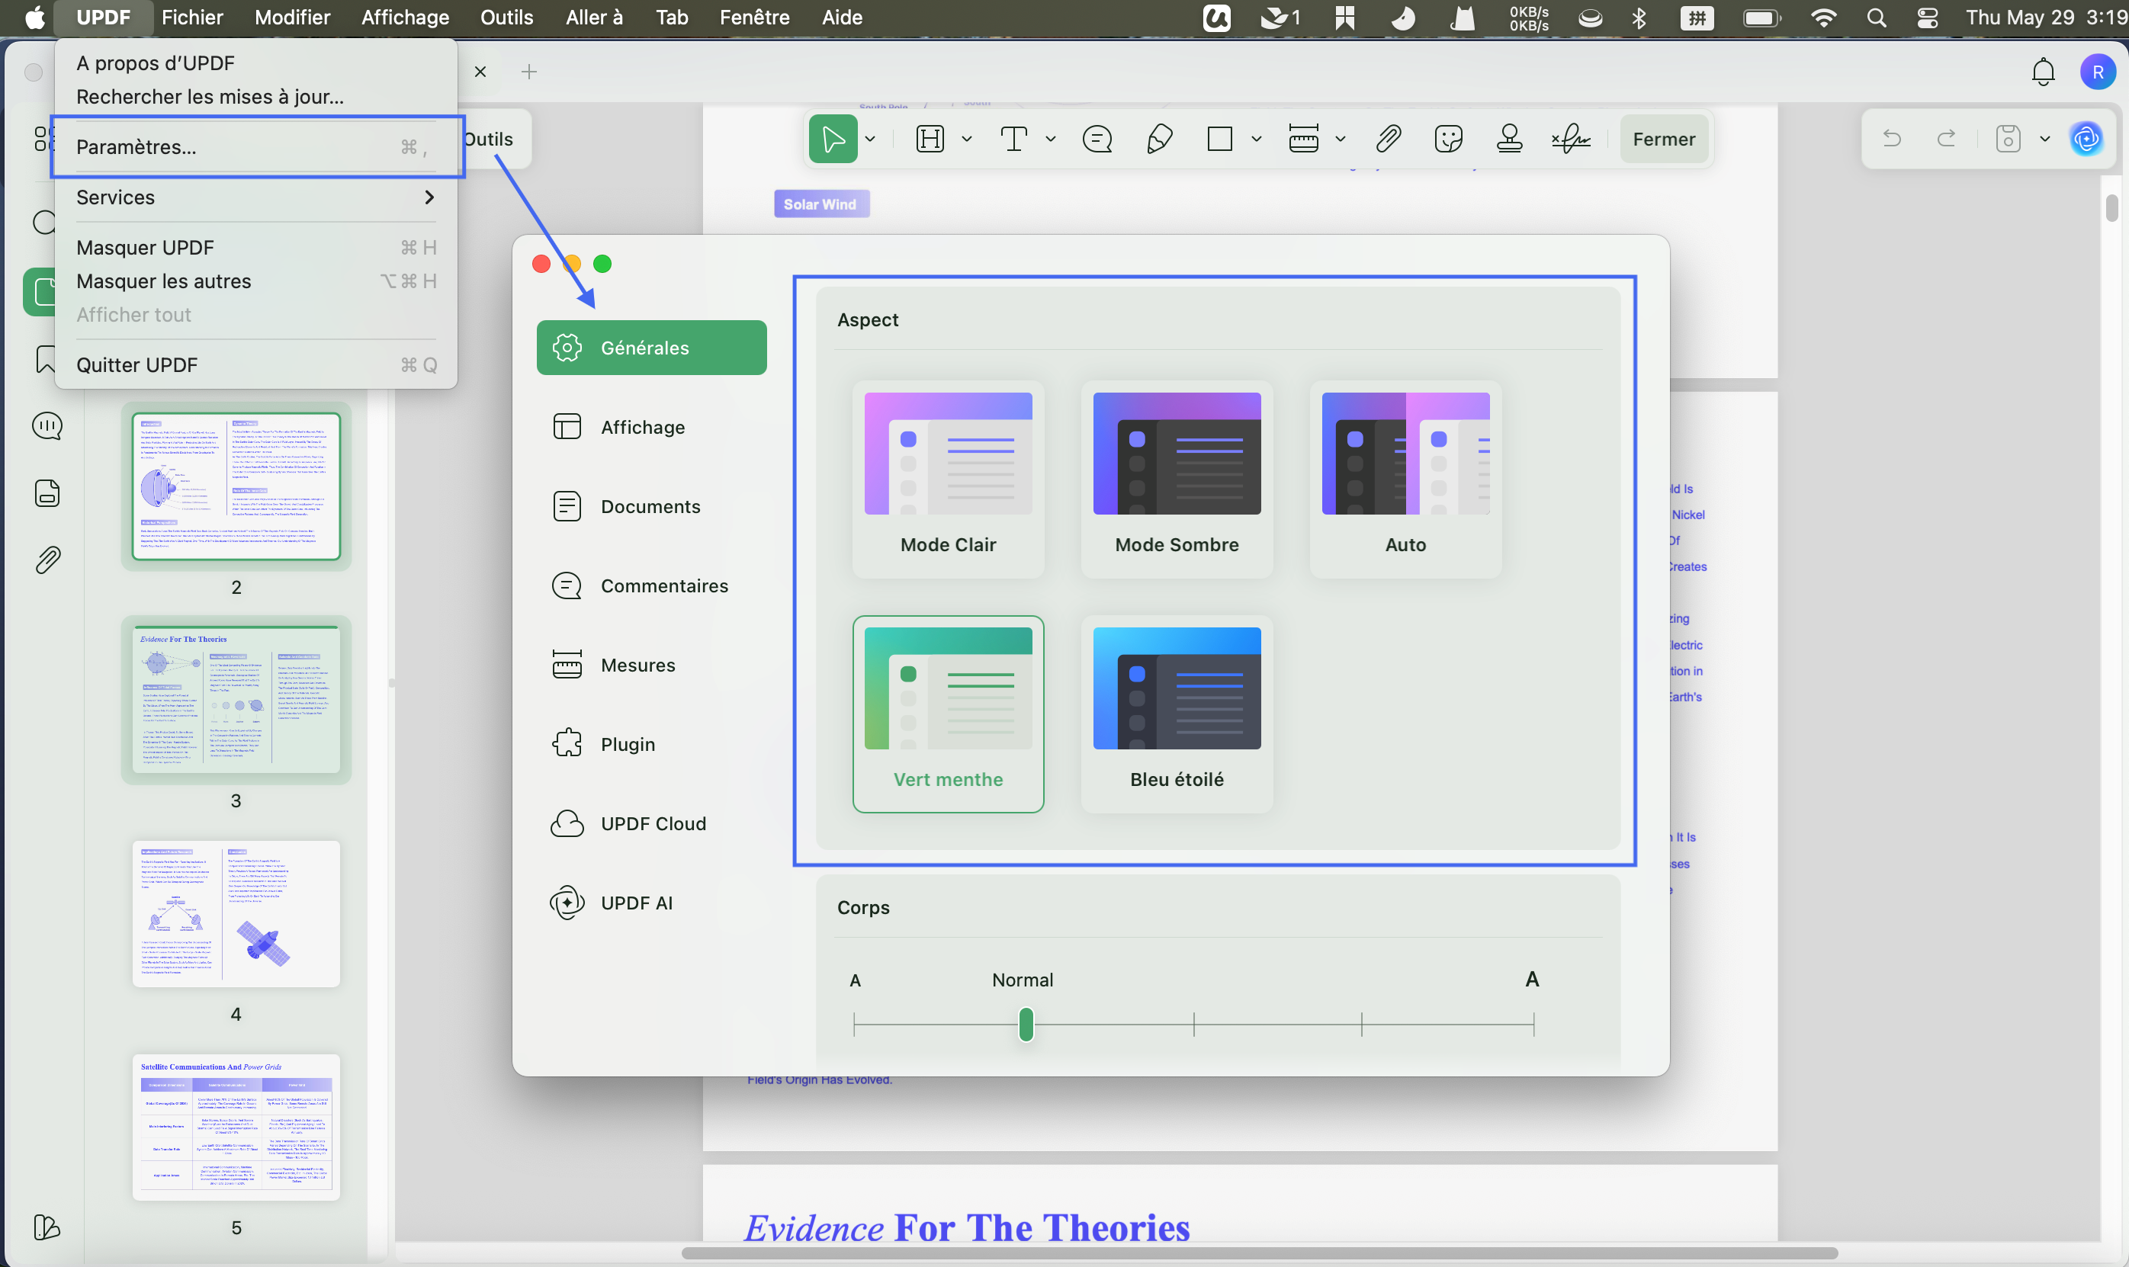Open the layers icon at sidebar bottom
The width and height of the screenshot is (2129, 1267).
click(47, 1227)
